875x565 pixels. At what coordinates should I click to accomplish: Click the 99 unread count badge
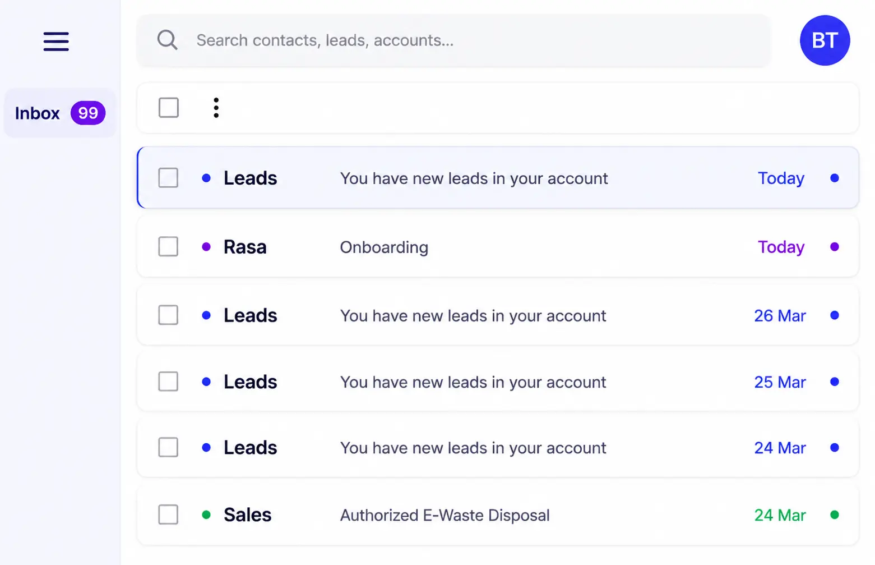pyautogui.click(x=88, y=113)
